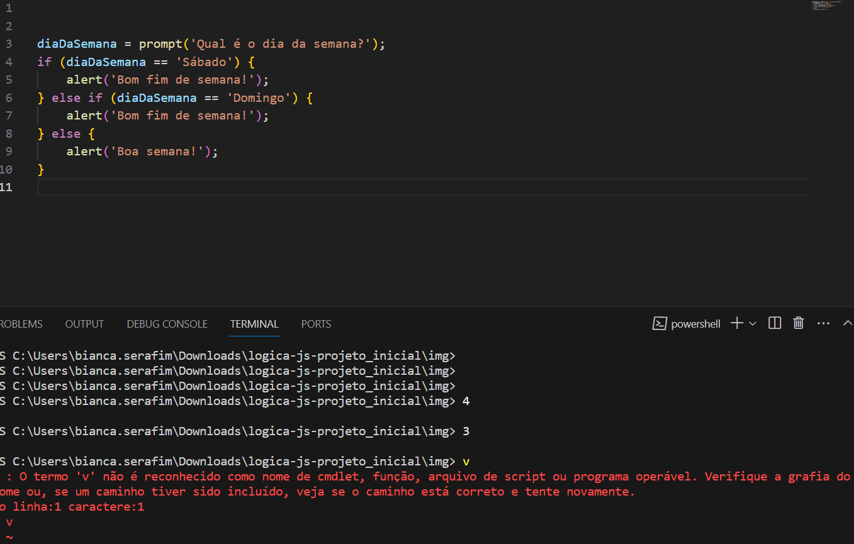
Task: Open the PROBLEMS tab
Action: coord(21,324)
